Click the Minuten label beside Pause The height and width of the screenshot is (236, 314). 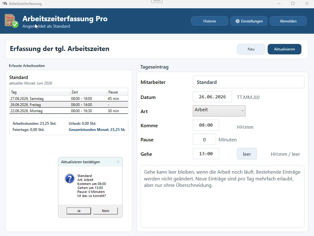[x=227, y=140]
